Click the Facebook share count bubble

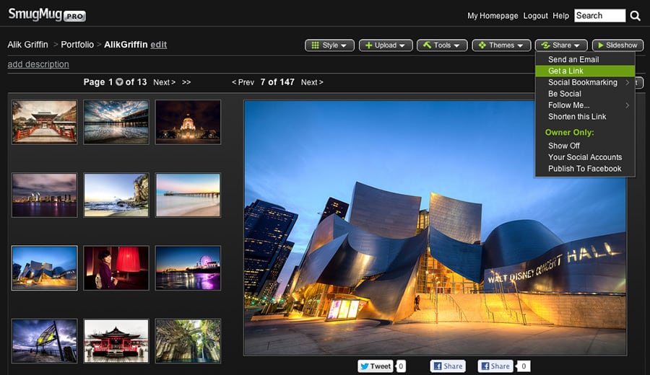click(x=524, y=366)
